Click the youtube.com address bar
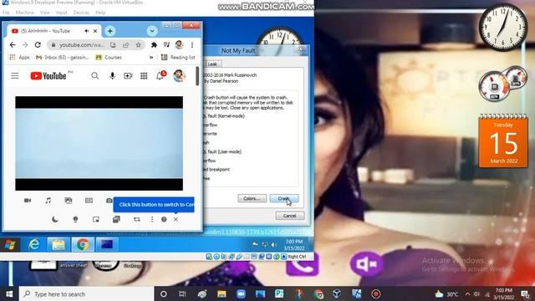 coord(82,44)
